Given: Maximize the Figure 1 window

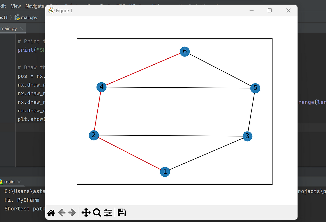Looking at the screenshot, I should 270,10.
